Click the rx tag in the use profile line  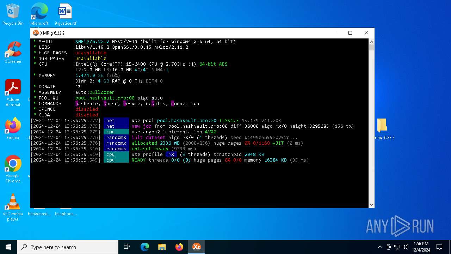(171, 155)
